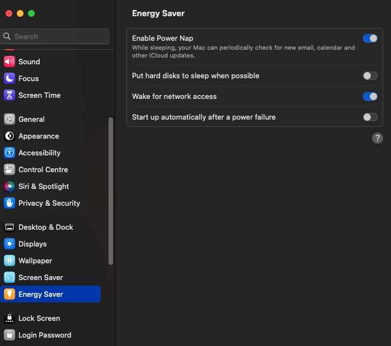Open Siri & Spotlight via its icon
This screenshot has width=391, height=346.
tap(10, 187)
